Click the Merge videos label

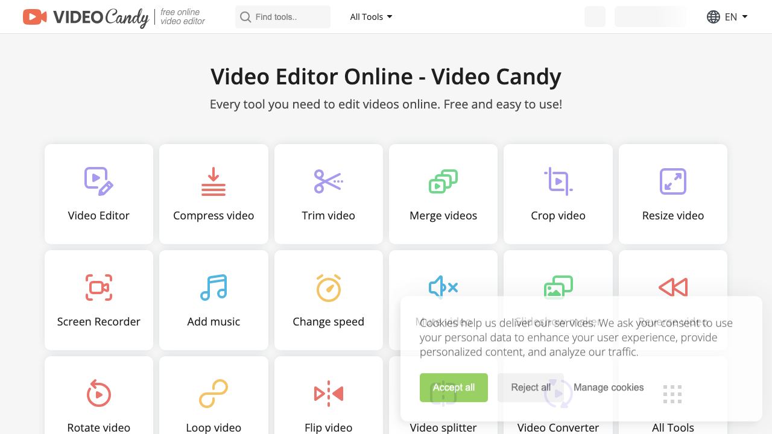(x=443, y=216)
